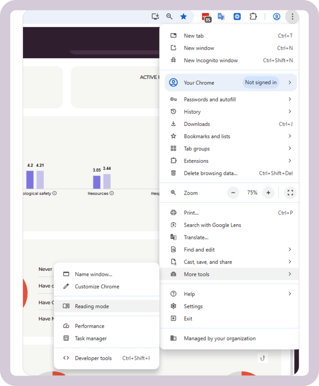Open the Extensions puzzle icon in toolbar
Image resolution: width=319 pixels, height=386 pixels.
coord(253,17)
